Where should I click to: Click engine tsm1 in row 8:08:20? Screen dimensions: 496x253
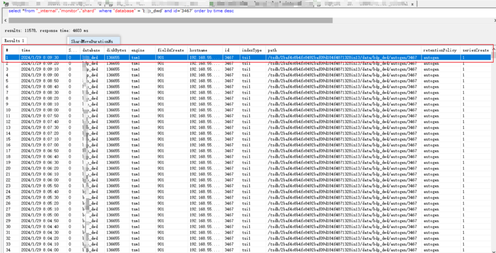click(136, 98)
